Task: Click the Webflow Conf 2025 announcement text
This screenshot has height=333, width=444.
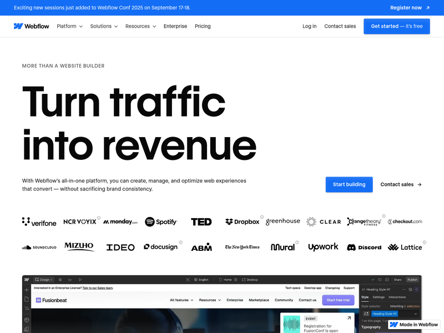Action: 102,8
